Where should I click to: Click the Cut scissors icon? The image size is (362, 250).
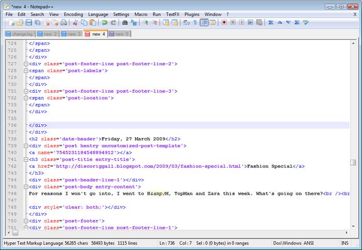(75, 23)
